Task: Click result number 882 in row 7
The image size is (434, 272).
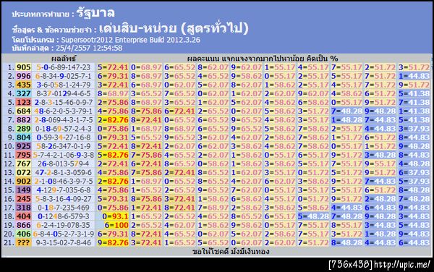Action: point(23,120)
